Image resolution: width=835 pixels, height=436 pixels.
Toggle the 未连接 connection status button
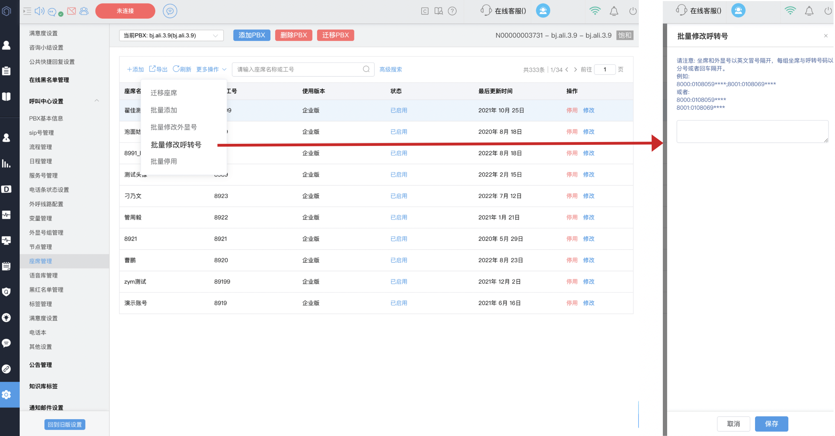click(125, 11)
